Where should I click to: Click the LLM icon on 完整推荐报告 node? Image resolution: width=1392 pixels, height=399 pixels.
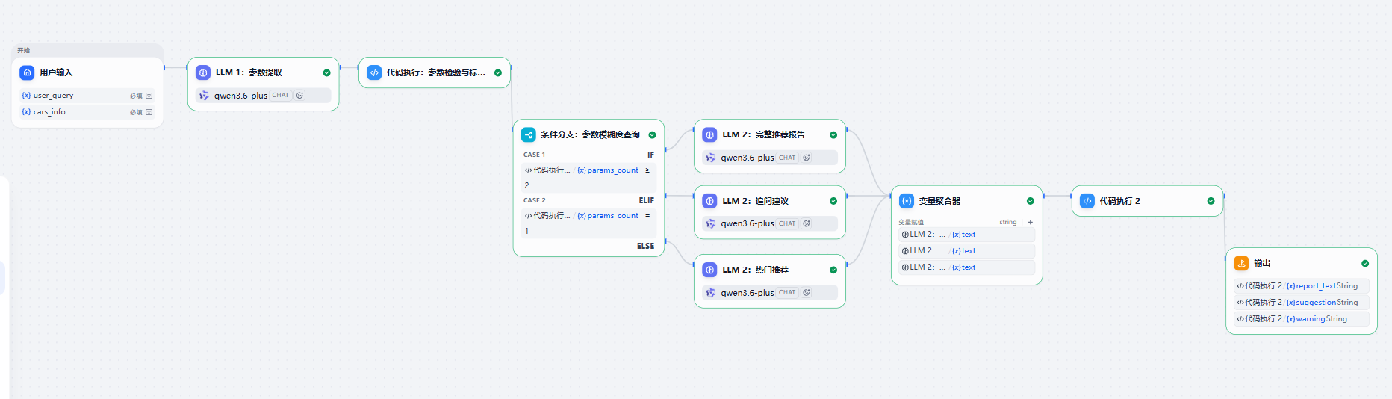point(709,134)
